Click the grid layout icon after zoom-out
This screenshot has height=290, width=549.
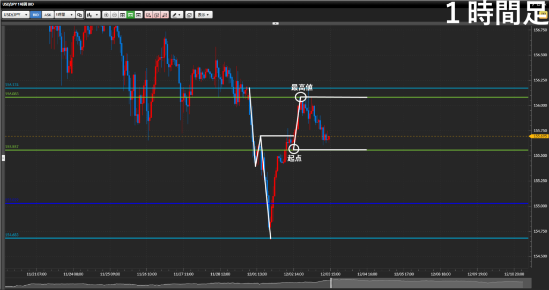pyautogui.click(x=122, y=14)
